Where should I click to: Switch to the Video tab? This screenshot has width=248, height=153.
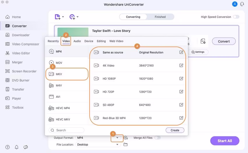[66, 41]
